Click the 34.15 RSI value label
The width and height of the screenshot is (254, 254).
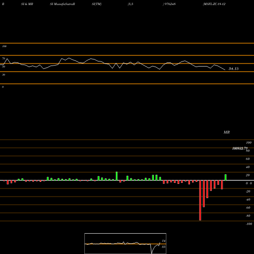(234, 69)
